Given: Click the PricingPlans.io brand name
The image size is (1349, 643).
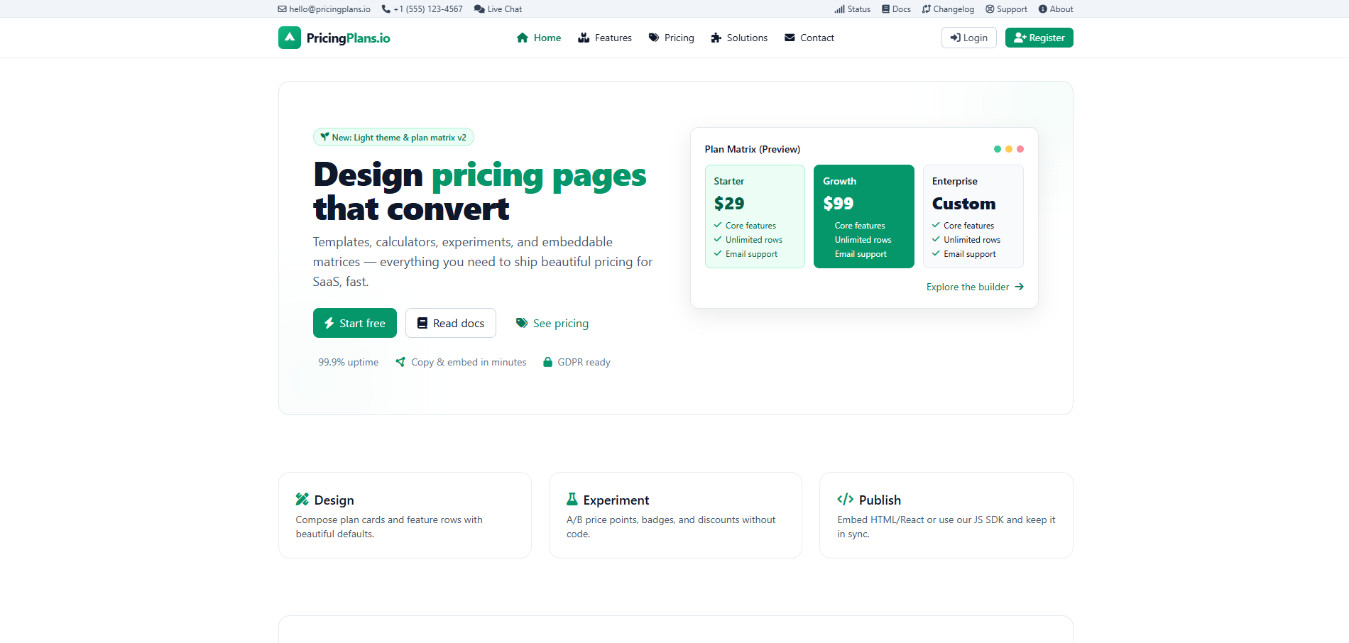Looking at the screenshot, I should click(349, 38).
